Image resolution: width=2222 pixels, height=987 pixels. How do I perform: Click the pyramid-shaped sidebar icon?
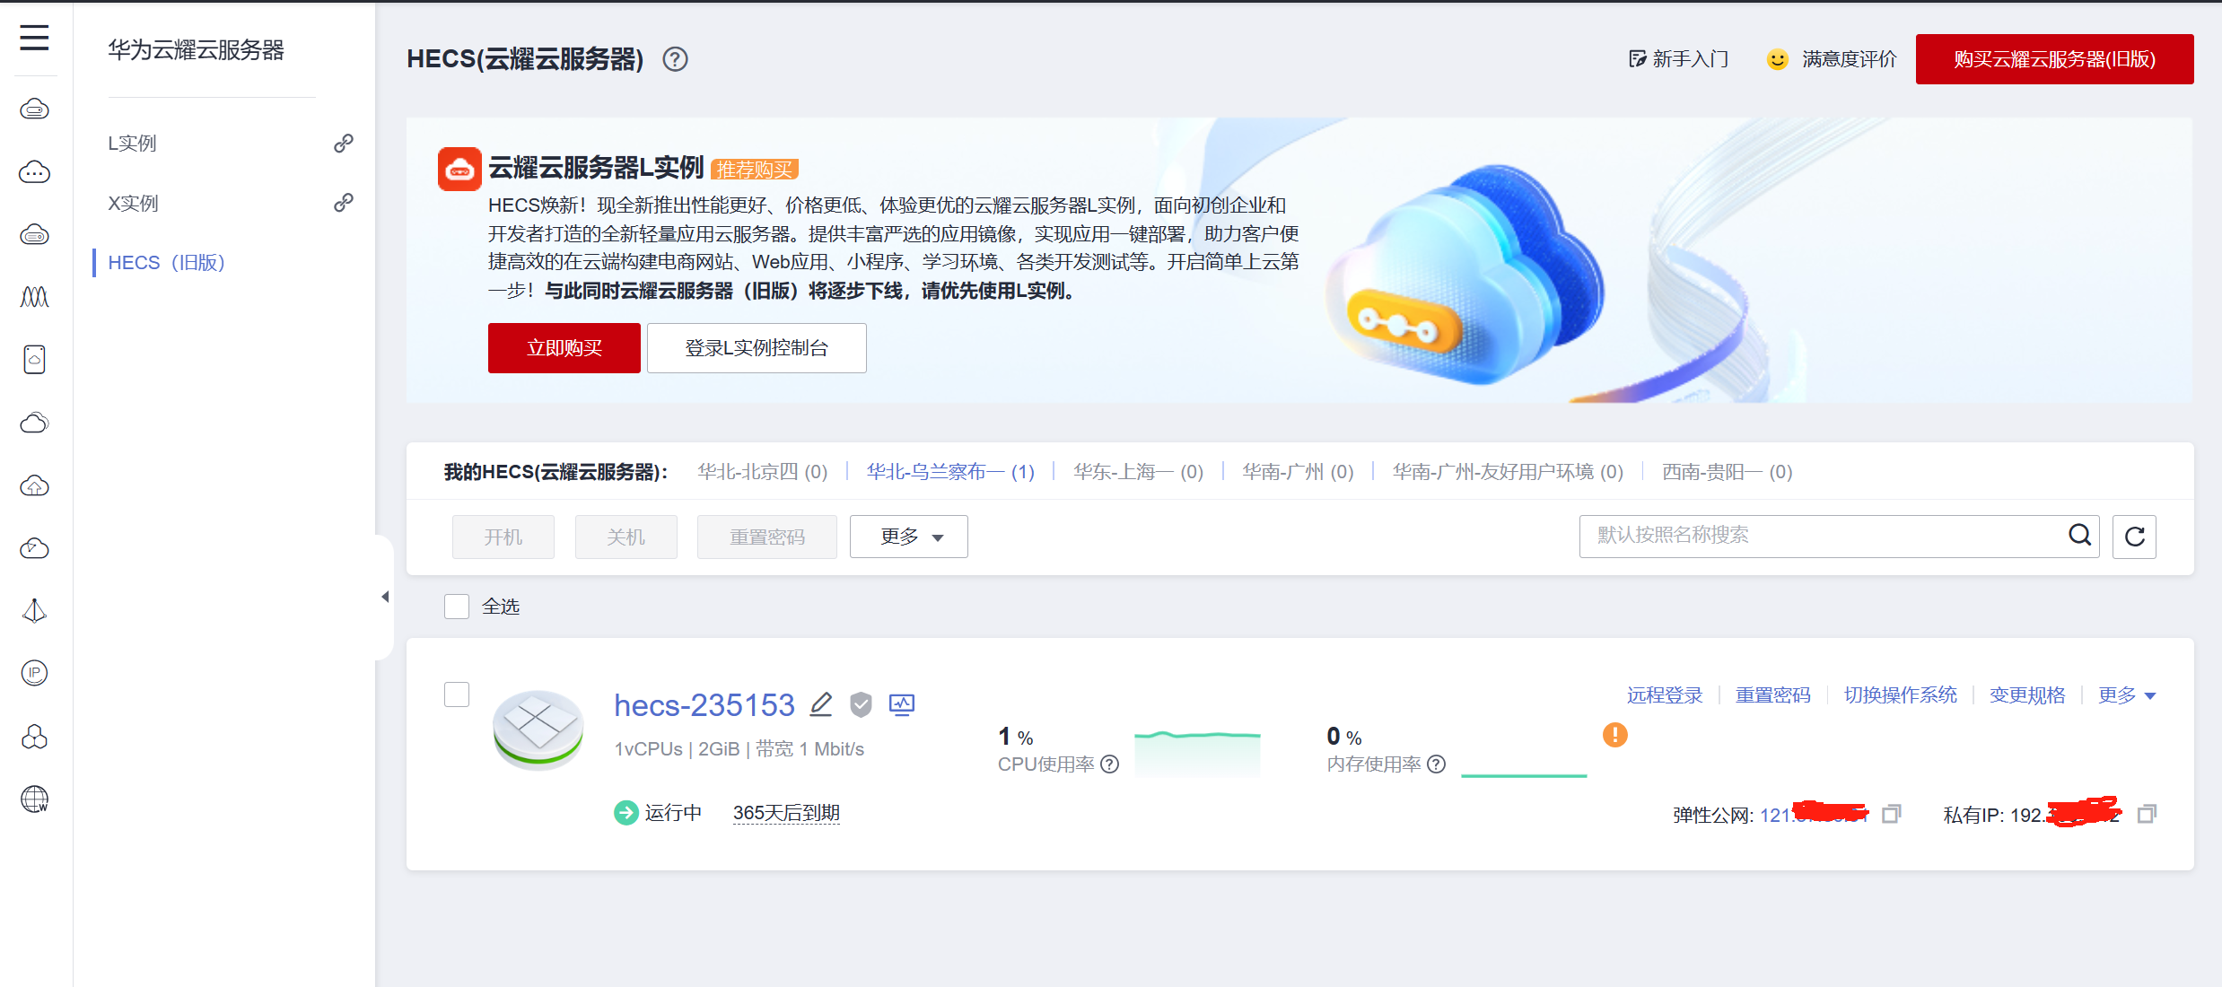[x=34, y=611]
